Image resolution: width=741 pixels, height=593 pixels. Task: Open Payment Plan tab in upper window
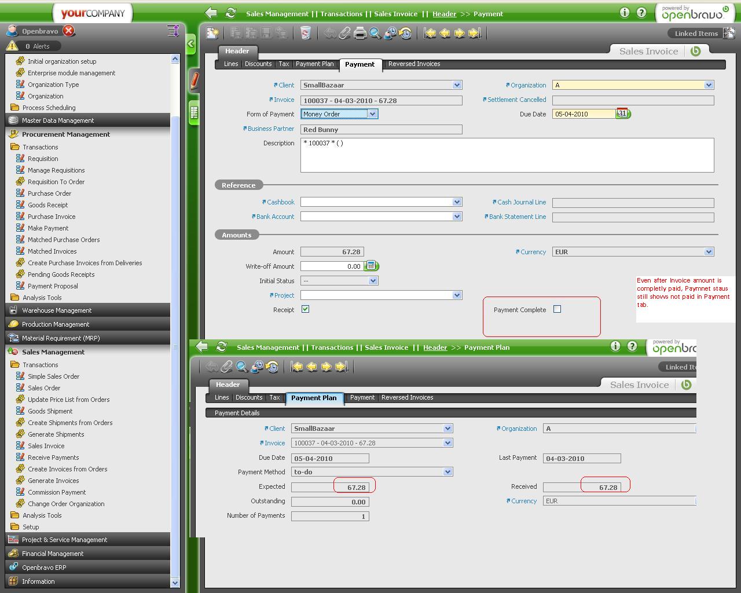pos(315,64)
